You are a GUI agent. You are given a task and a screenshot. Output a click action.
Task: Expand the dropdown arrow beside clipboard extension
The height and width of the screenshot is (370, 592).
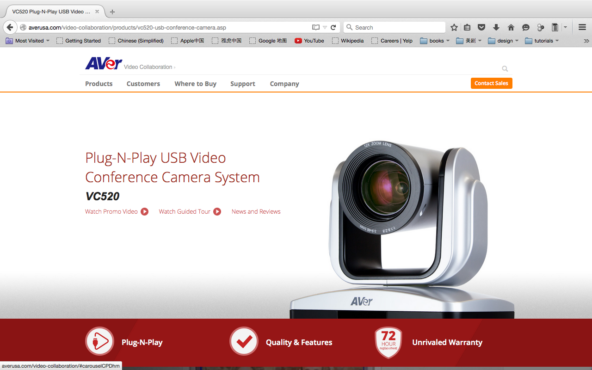click(x=565, y=27)
